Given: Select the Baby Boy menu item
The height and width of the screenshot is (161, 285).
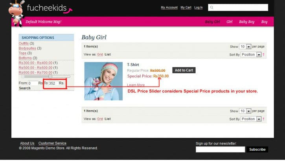Looking at the screenshot, I should (x=246, y=22).
